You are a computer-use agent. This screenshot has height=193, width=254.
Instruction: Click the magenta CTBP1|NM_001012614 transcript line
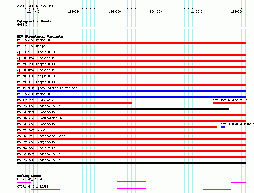coord(131,189)
